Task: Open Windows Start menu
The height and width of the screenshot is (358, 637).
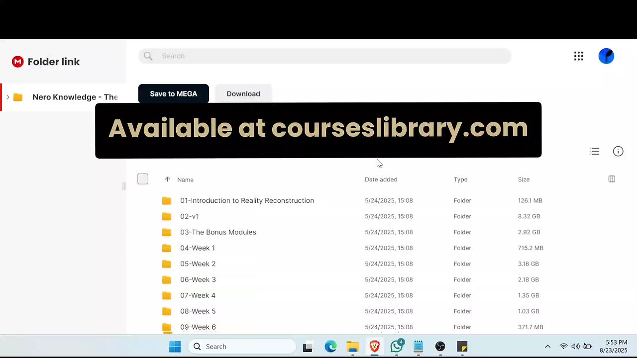Action: pos(175,347)
